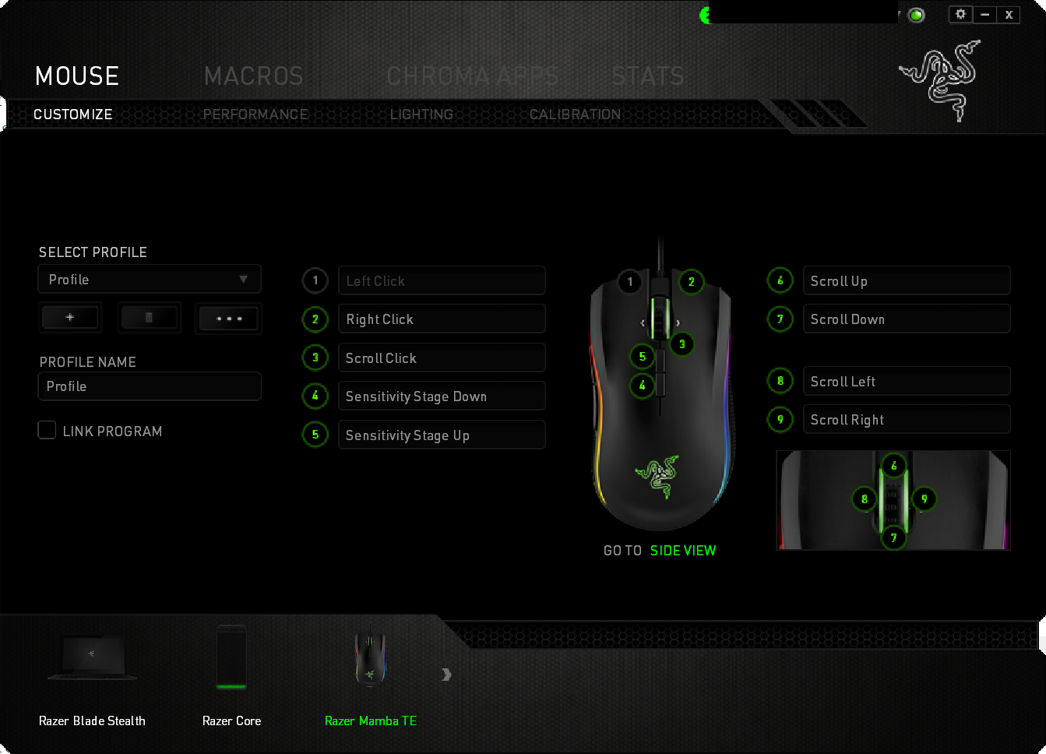Screen dimensions: 1046x754
Task: Click the Side View link
Action: click(683, 551)
